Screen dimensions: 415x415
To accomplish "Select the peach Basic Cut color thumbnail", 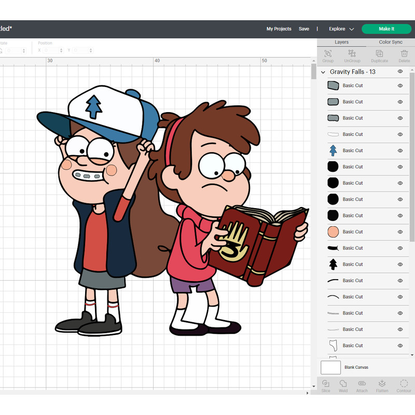I will pos(334,231).
